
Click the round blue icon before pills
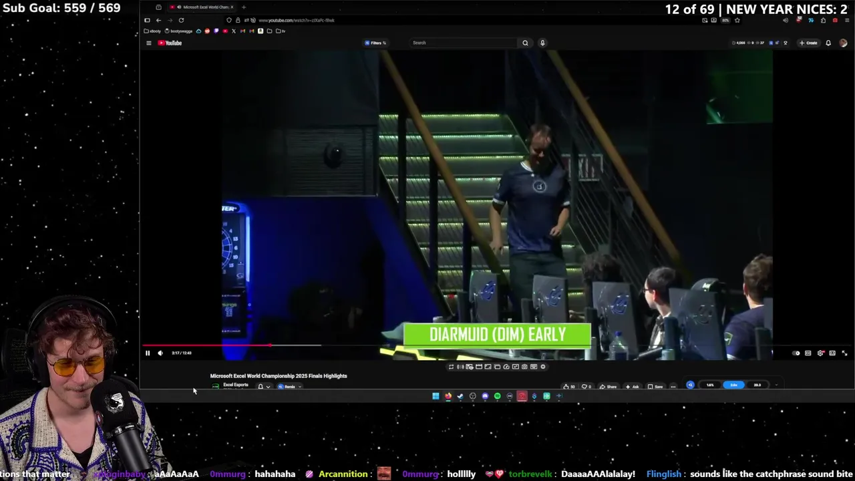[691, 385]
